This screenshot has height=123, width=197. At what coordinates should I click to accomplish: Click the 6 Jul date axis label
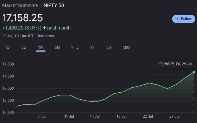[x=41, y=116]
